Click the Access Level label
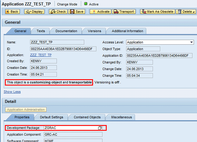The image size is (197, 142). pyautogui.click(x=113, y=42)
